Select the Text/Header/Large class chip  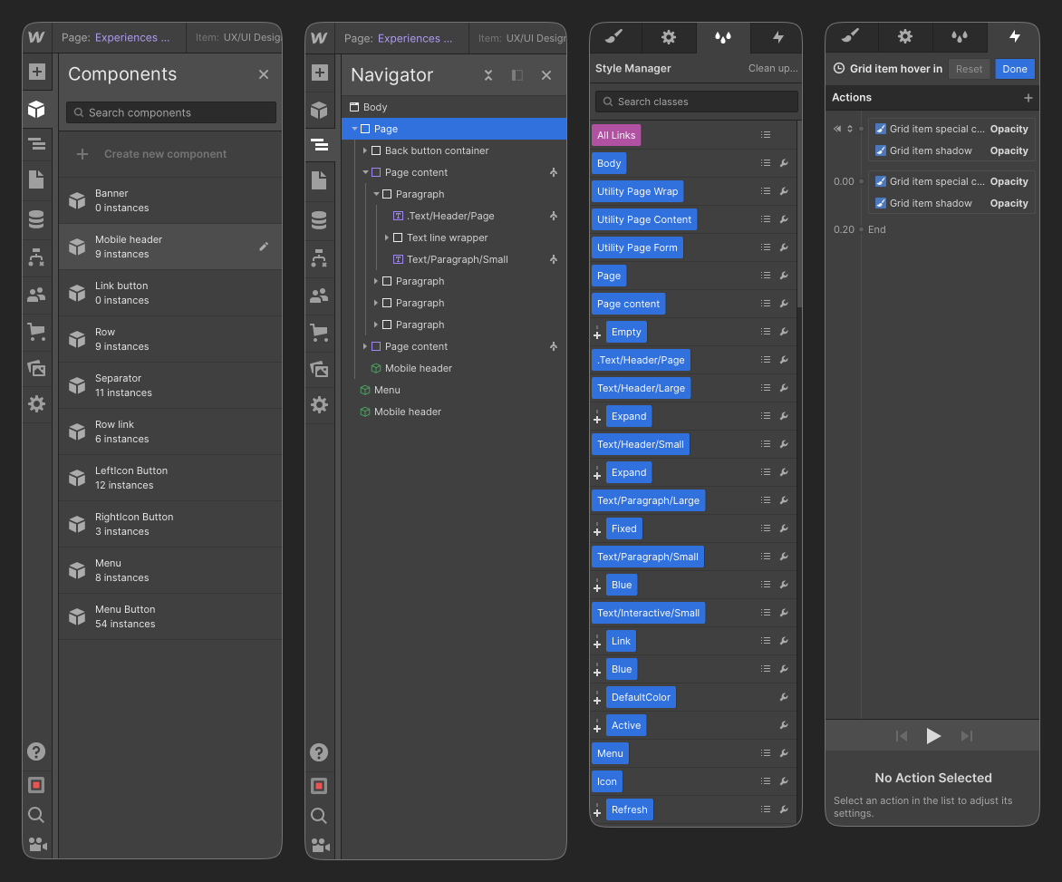pyautogui.click(x=641, y=388)
